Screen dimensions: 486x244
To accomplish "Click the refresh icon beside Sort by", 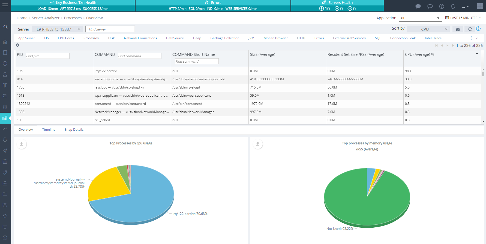I will tap(470, 29).
